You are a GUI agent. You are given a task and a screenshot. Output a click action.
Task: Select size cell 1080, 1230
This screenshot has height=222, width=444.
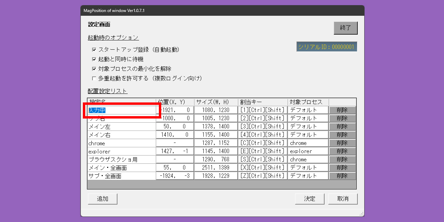216,110
